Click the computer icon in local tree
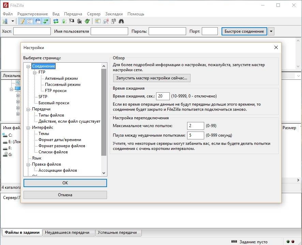This screenshot has height=245, width=302. (x=18, y=89)
